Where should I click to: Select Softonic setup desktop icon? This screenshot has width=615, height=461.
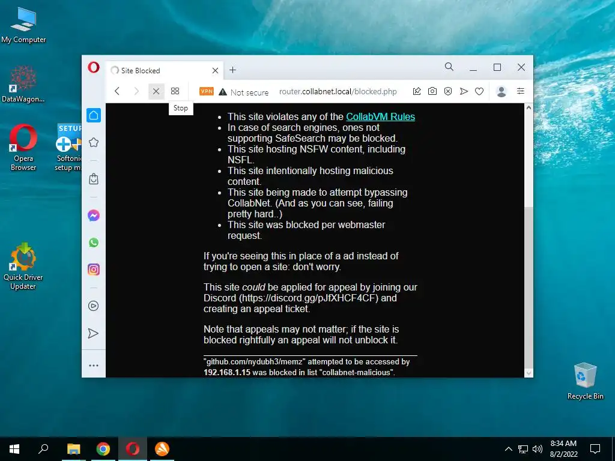(68, 148)
